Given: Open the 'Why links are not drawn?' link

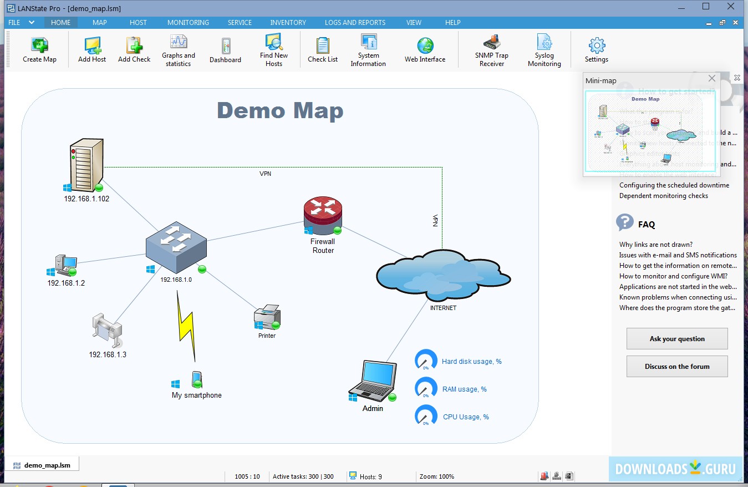Looking at the screenshot, I should coord(656,245).
